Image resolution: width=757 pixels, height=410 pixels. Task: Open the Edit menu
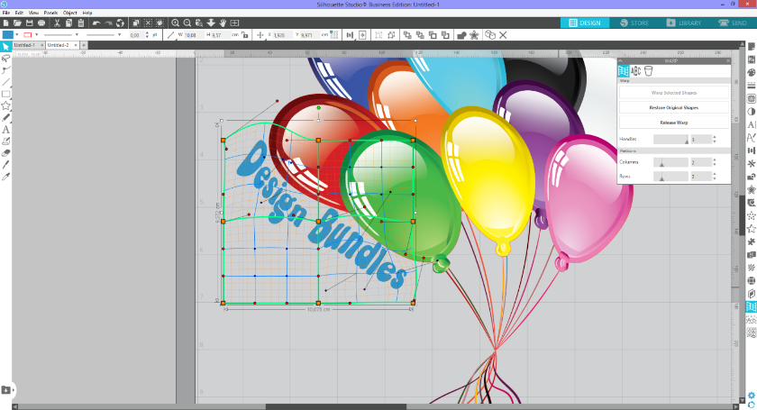(x=19, y=13)
